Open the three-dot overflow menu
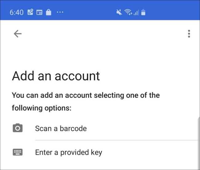The image size is (200, 170). [189, 34]
